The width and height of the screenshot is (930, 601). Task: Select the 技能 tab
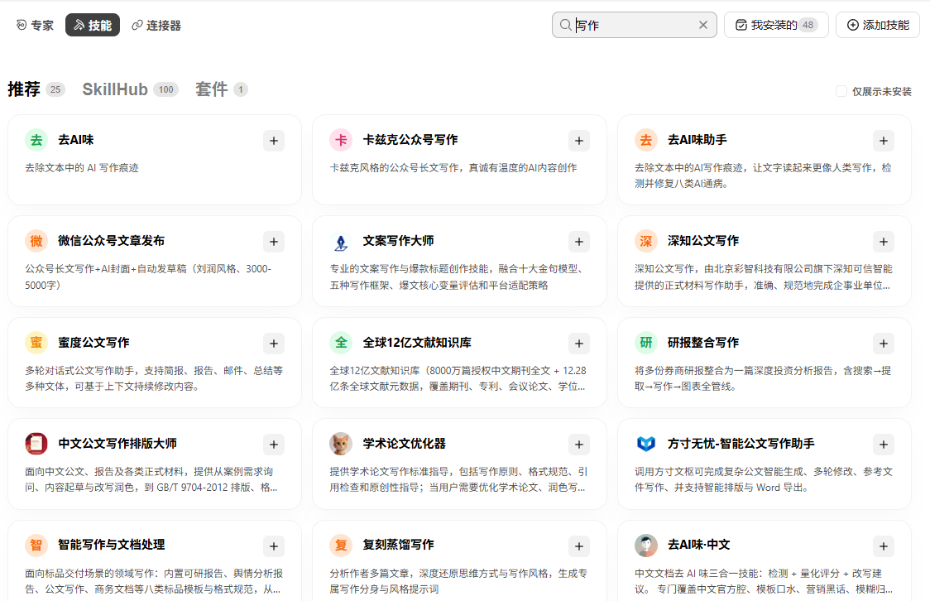93,25
